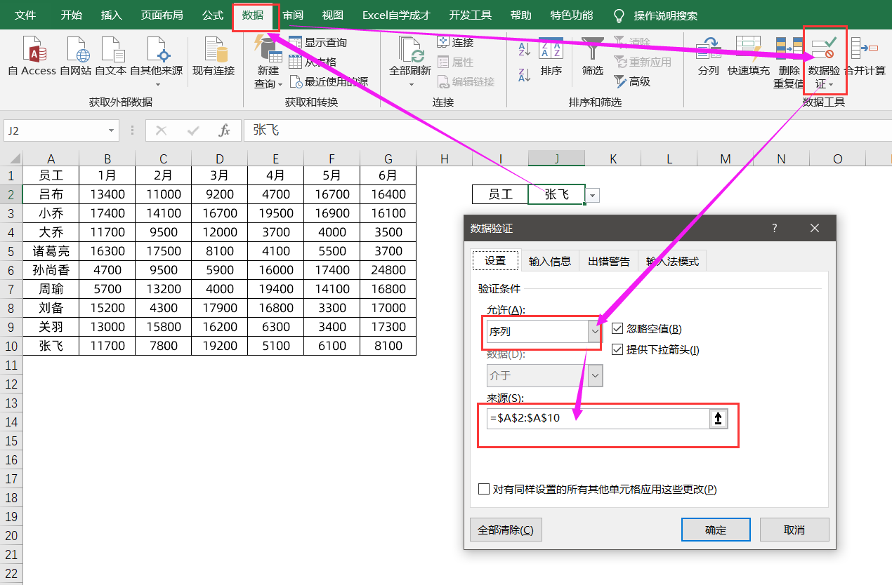
Task: Check 对有同样设置的所有其他单元格应用这些更改
Action: click(x=484, y=490)
